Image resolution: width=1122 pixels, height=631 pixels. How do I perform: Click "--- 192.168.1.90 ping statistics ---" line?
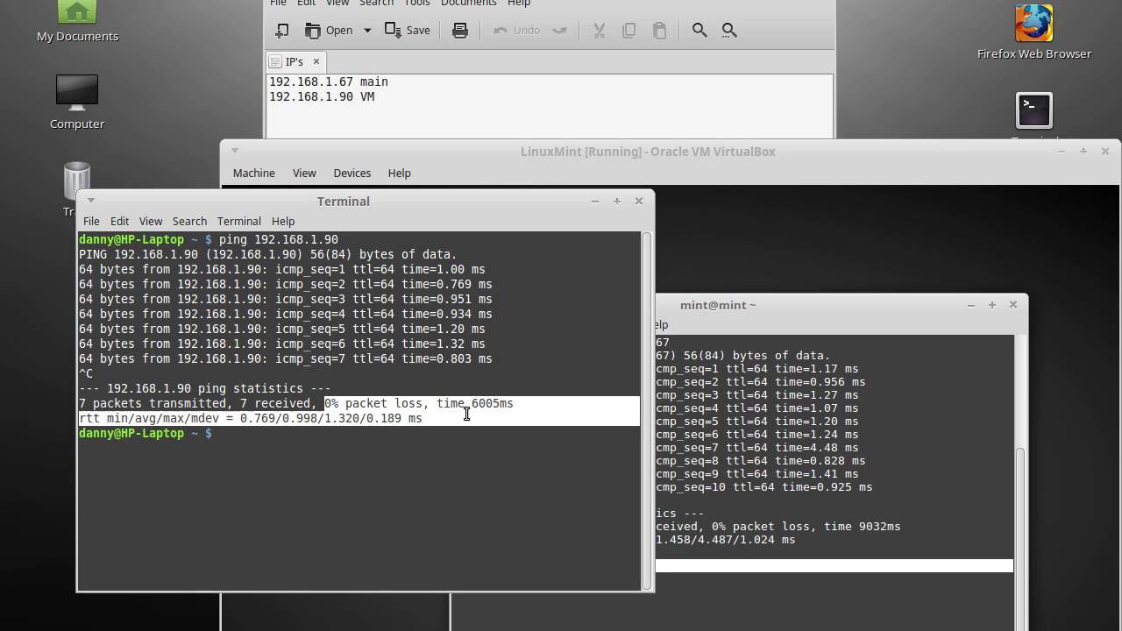click(x=204, y=388)
